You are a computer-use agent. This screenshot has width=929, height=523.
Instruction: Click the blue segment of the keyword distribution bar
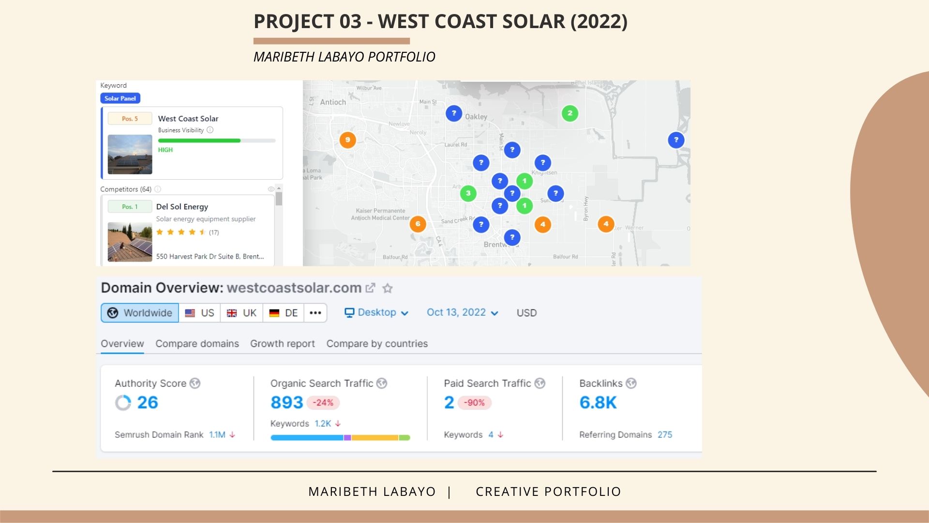pos(307,437)
